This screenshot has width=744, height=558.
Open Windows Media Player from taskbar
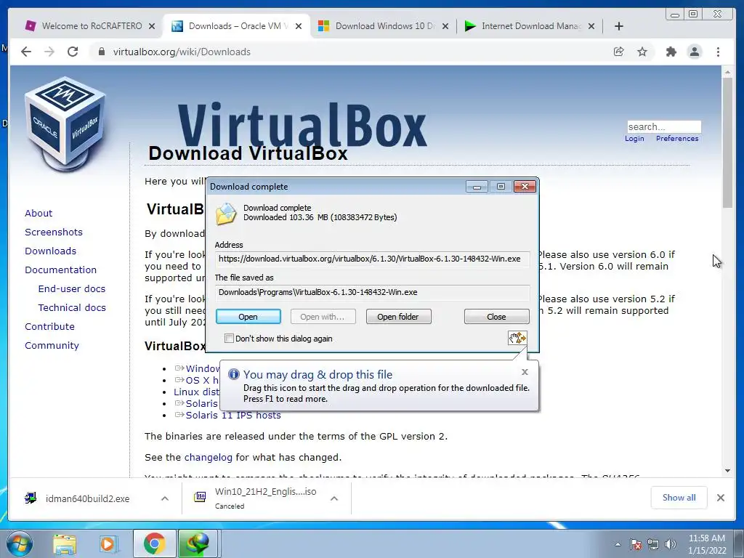[x=108, y=544]
